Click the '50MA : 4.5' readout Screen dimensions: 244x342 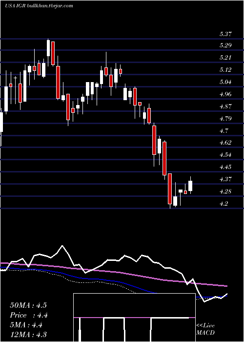(28, 305)
